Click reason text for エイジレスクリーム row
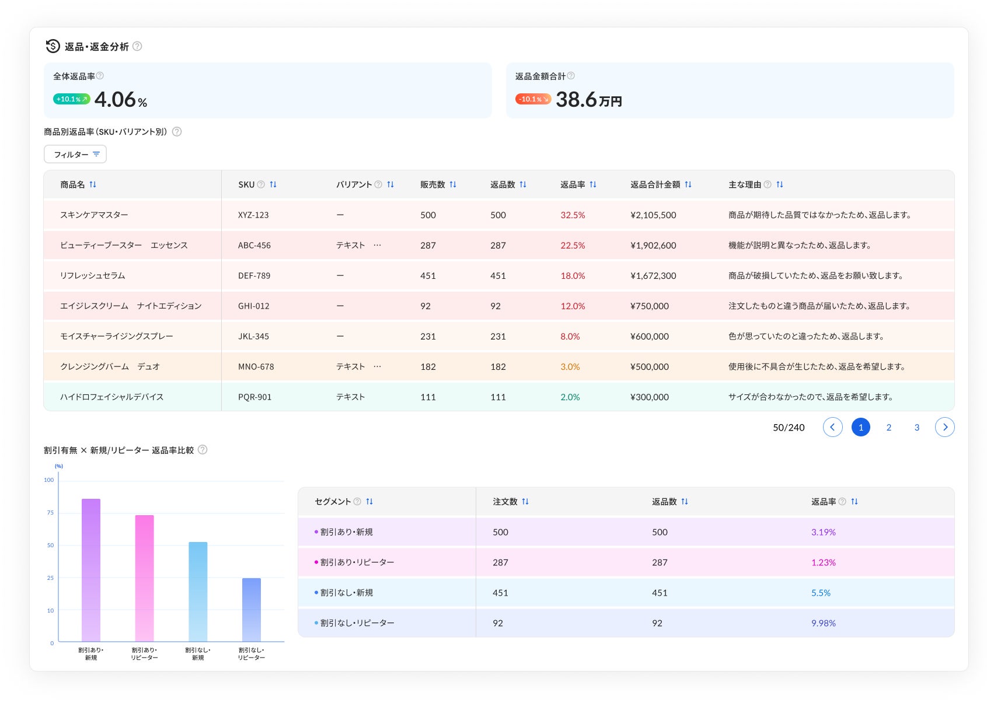 (x=819, y=306)
